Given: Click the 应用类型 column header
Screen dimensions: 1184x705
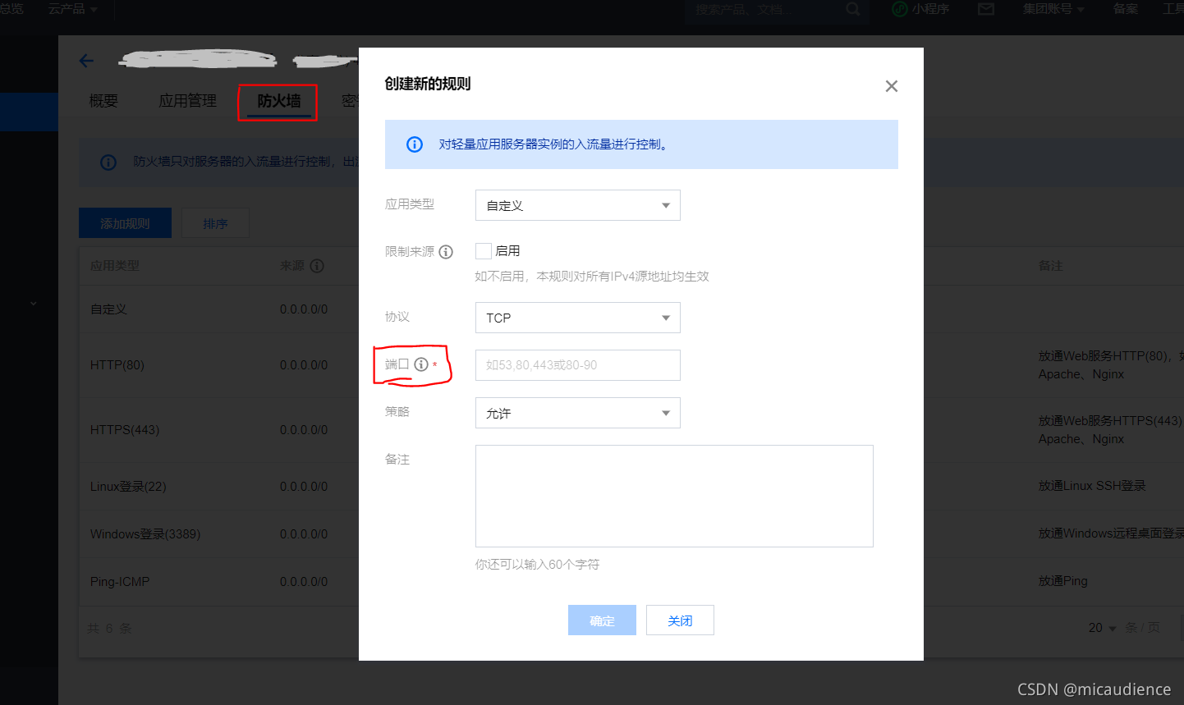Looking at the screenshot, I should (x=115, y=266).
